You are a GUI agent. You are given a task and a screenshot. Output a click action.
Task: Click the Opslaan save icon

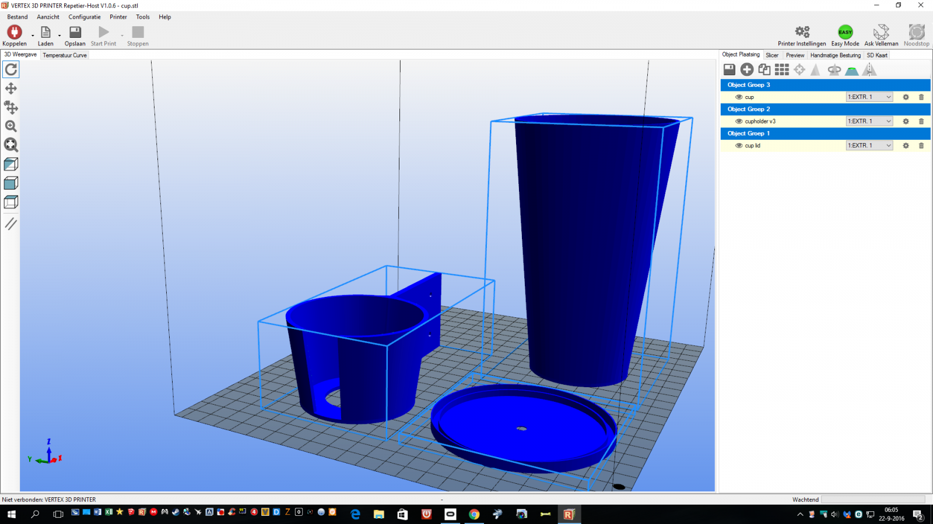point(75,32)
